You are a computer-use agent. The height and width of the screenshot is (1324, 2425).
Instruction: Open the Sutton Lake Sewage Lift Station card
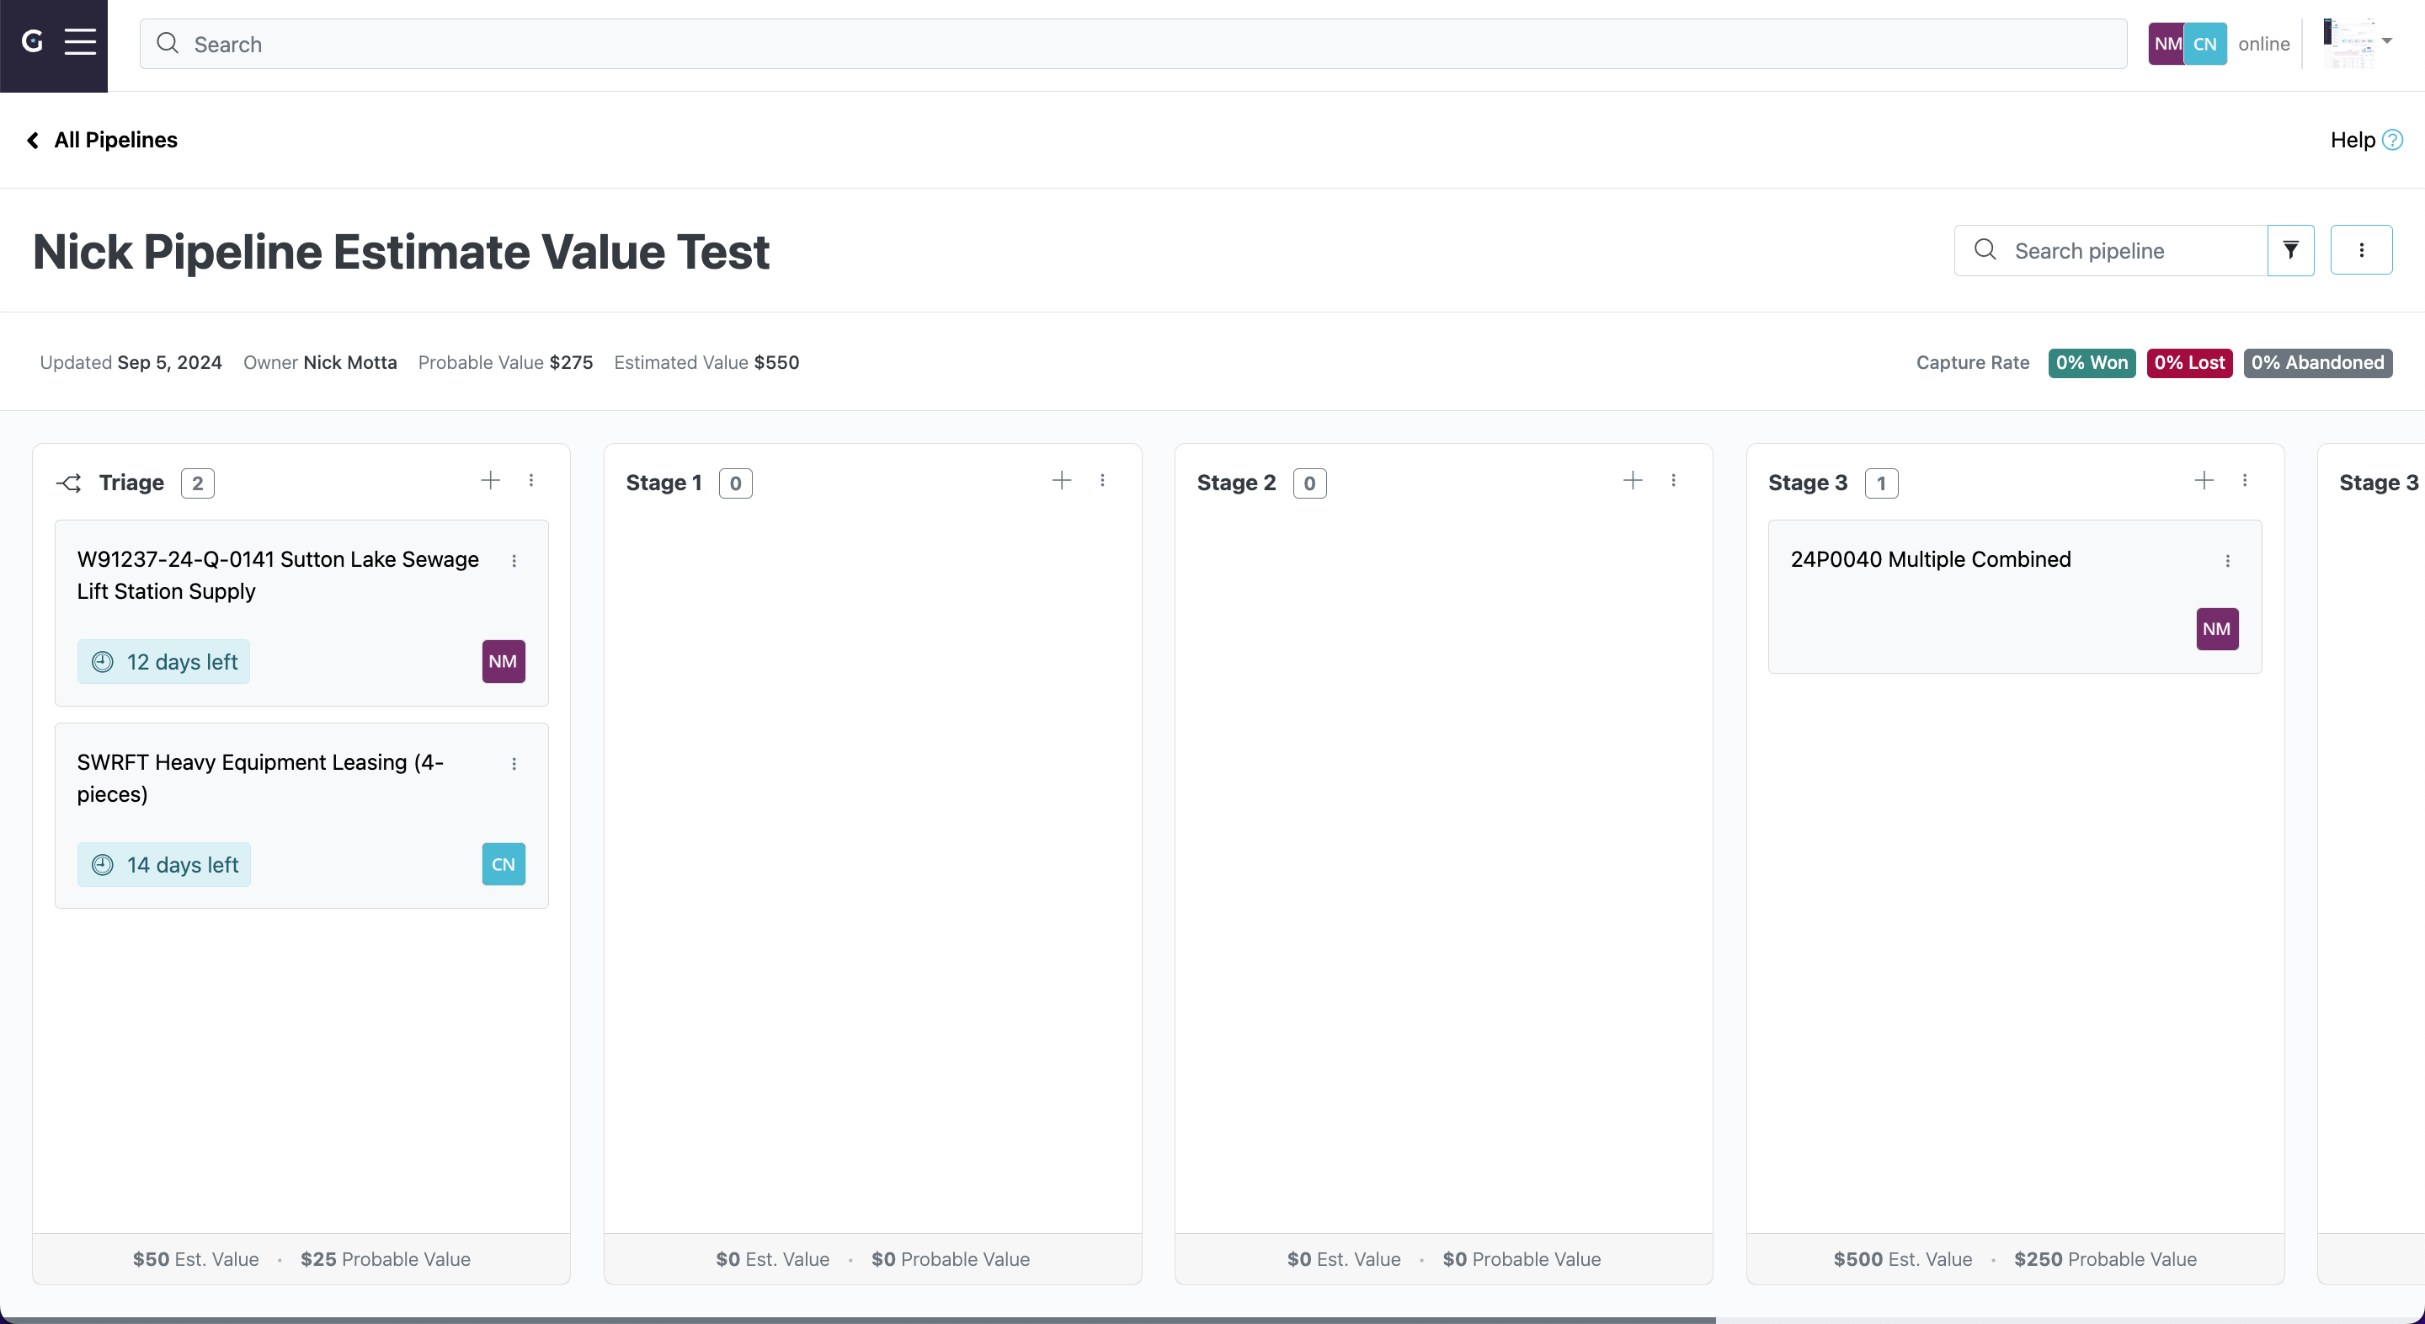301,613
